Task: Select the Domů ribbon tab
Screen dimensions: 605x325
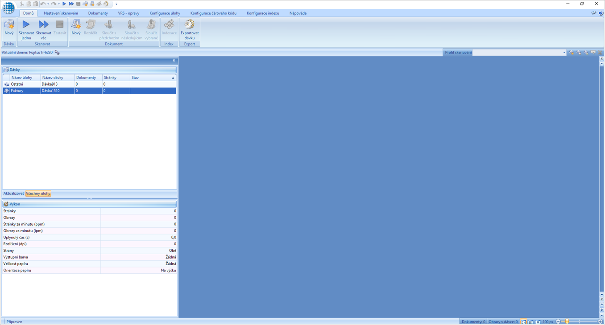Action: [x=28, y=13]
